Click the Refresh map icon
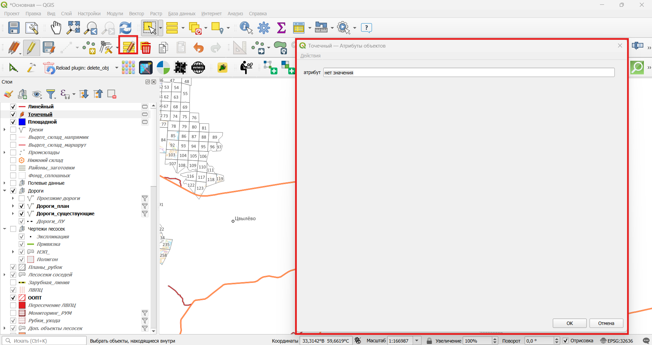Screen dimensions: 652x345 [125, 28]
